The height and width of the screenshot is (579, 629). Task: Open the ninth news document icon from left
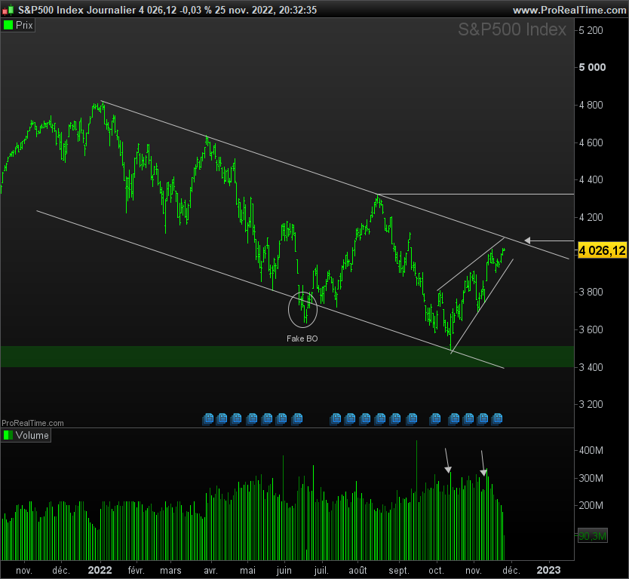(350, 419)
